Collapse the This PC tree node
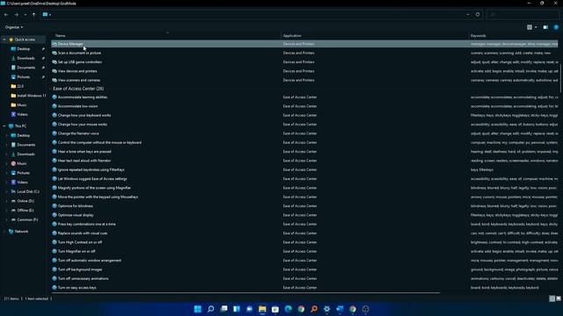The image size is (563, 316). click(4, 126)
